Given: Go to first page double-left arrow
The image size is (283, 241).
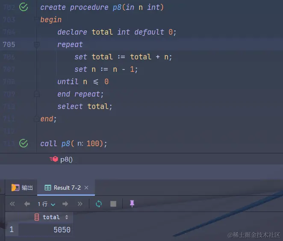Looking at the screenshot, I should click(12, 204).
